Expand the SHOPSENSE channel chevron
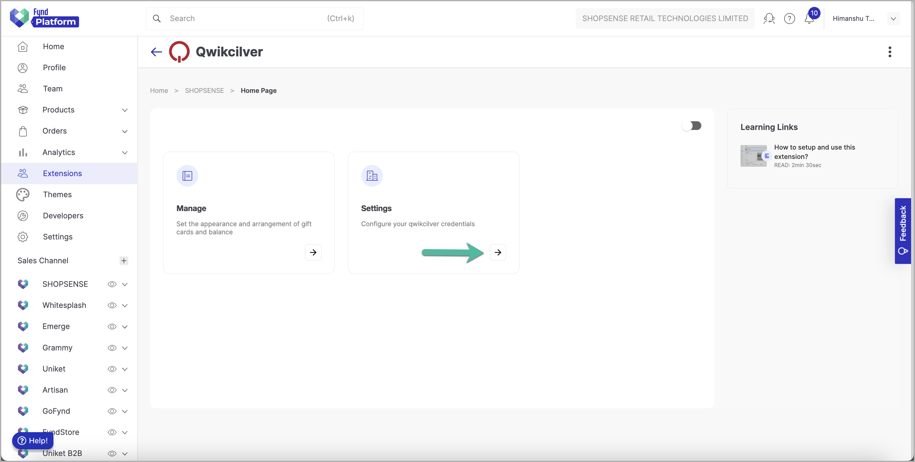This screenshot has width=915, height=462. [x=125, y=285]
